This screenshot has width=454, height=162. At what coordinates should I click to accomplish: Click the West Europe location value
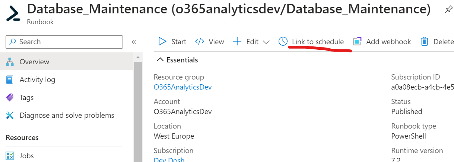(174, 136)
